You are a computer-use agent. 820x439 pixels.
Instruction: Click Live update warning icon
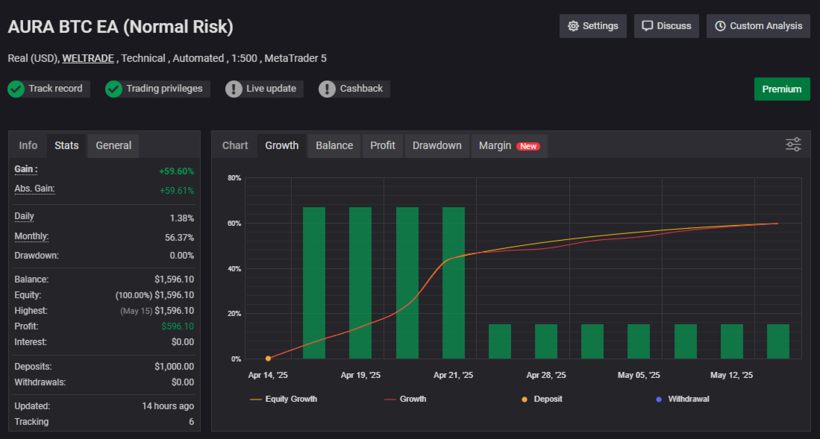coord(234,89)
